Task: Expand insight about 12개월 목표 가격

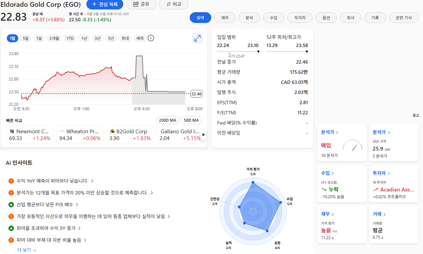Action: coord(85,193)
